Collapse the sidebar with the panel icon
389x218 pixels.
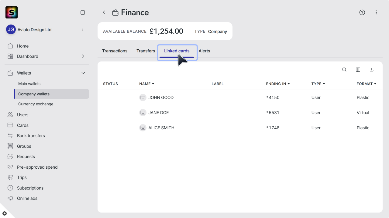83,12
